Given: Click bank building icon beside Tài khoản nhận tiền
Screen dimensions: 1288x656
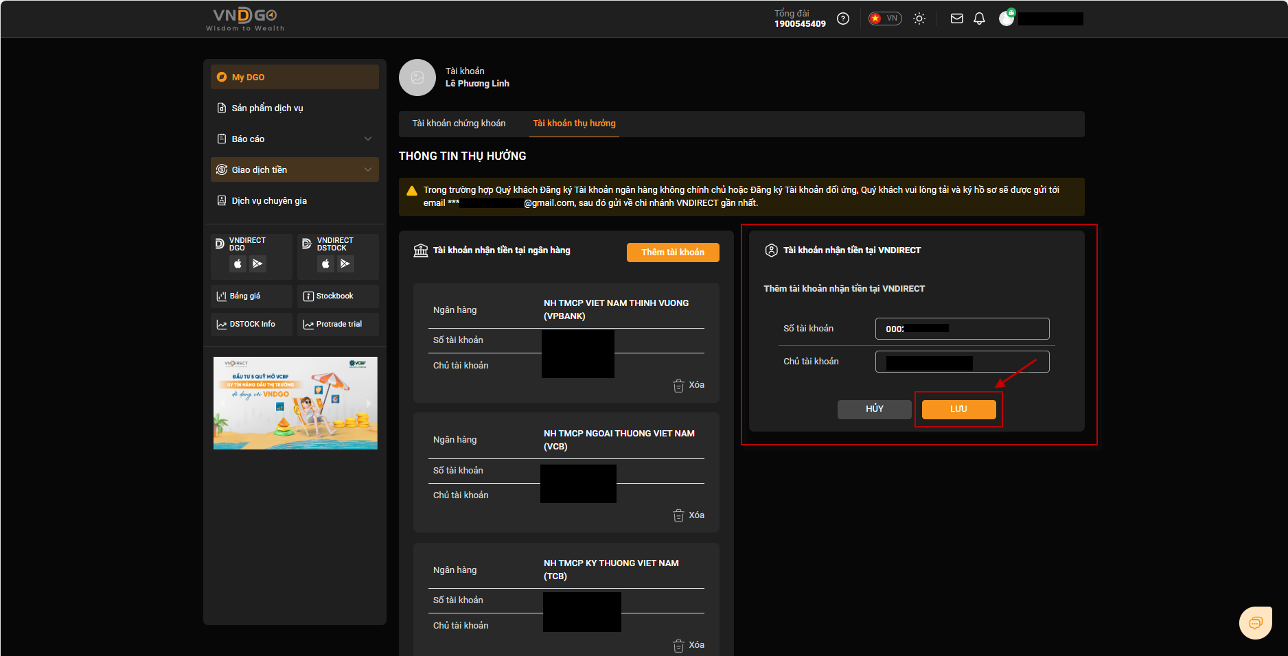Looking at the screenshot, I should click(x=421, y=250).
